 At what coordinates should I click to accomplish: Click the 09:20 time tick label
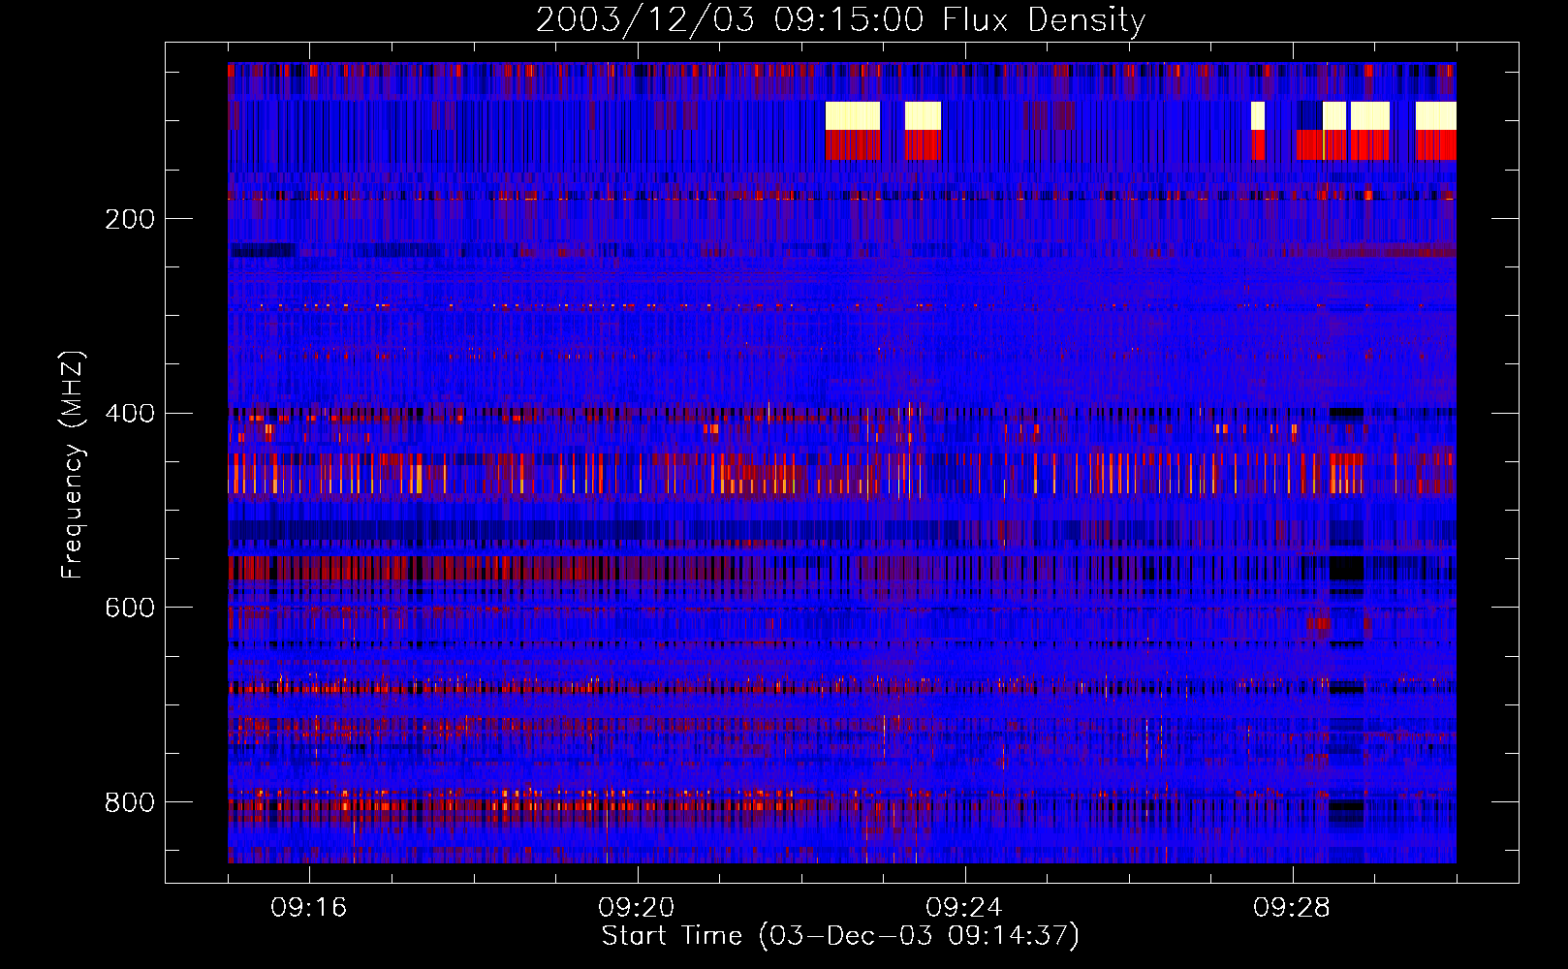pyautogui.click(x=637, y=908)
